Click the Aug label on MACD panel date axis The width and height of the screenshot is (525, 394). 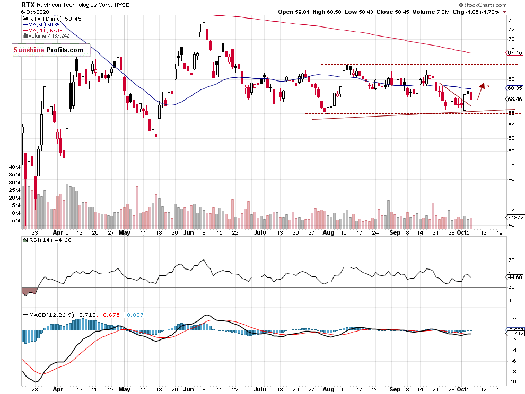pos(328,389)
